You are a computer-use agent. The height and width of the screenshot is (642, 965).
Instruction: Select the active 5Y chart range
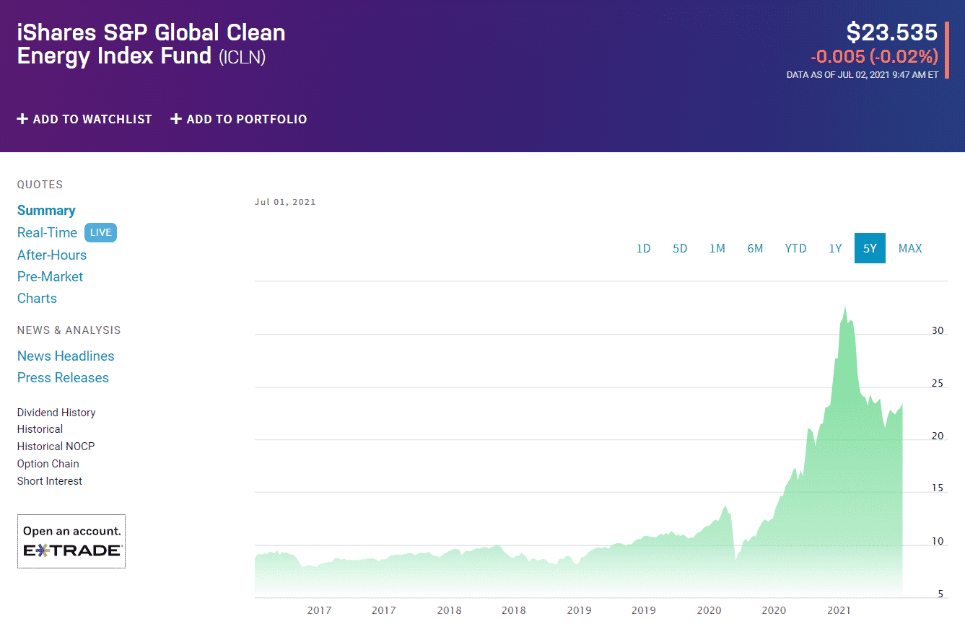point(870,248)
